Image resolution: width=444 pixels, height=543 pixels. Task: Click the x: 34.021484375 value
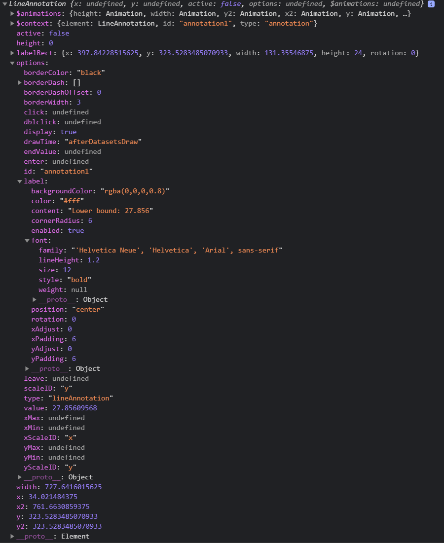click(53, 497)
